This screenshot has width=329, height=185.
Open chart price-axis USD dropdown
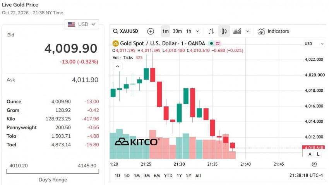[x=314, y=44]
